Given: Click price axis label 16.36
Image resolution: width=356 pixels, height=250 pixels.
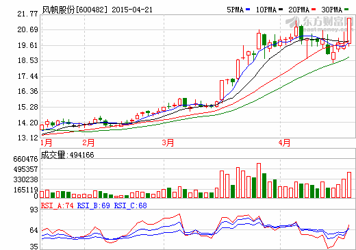Looking at the screenshot, I should tap(27, 92).
